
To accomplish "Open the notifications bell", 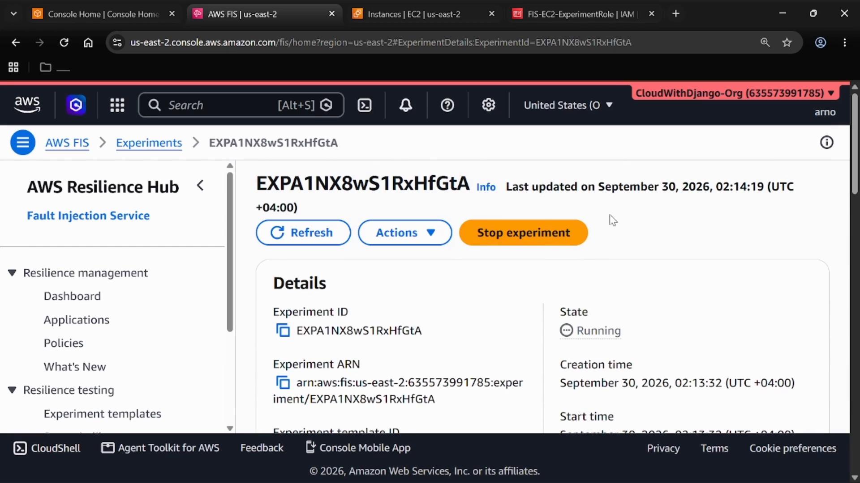I will 406,105.
